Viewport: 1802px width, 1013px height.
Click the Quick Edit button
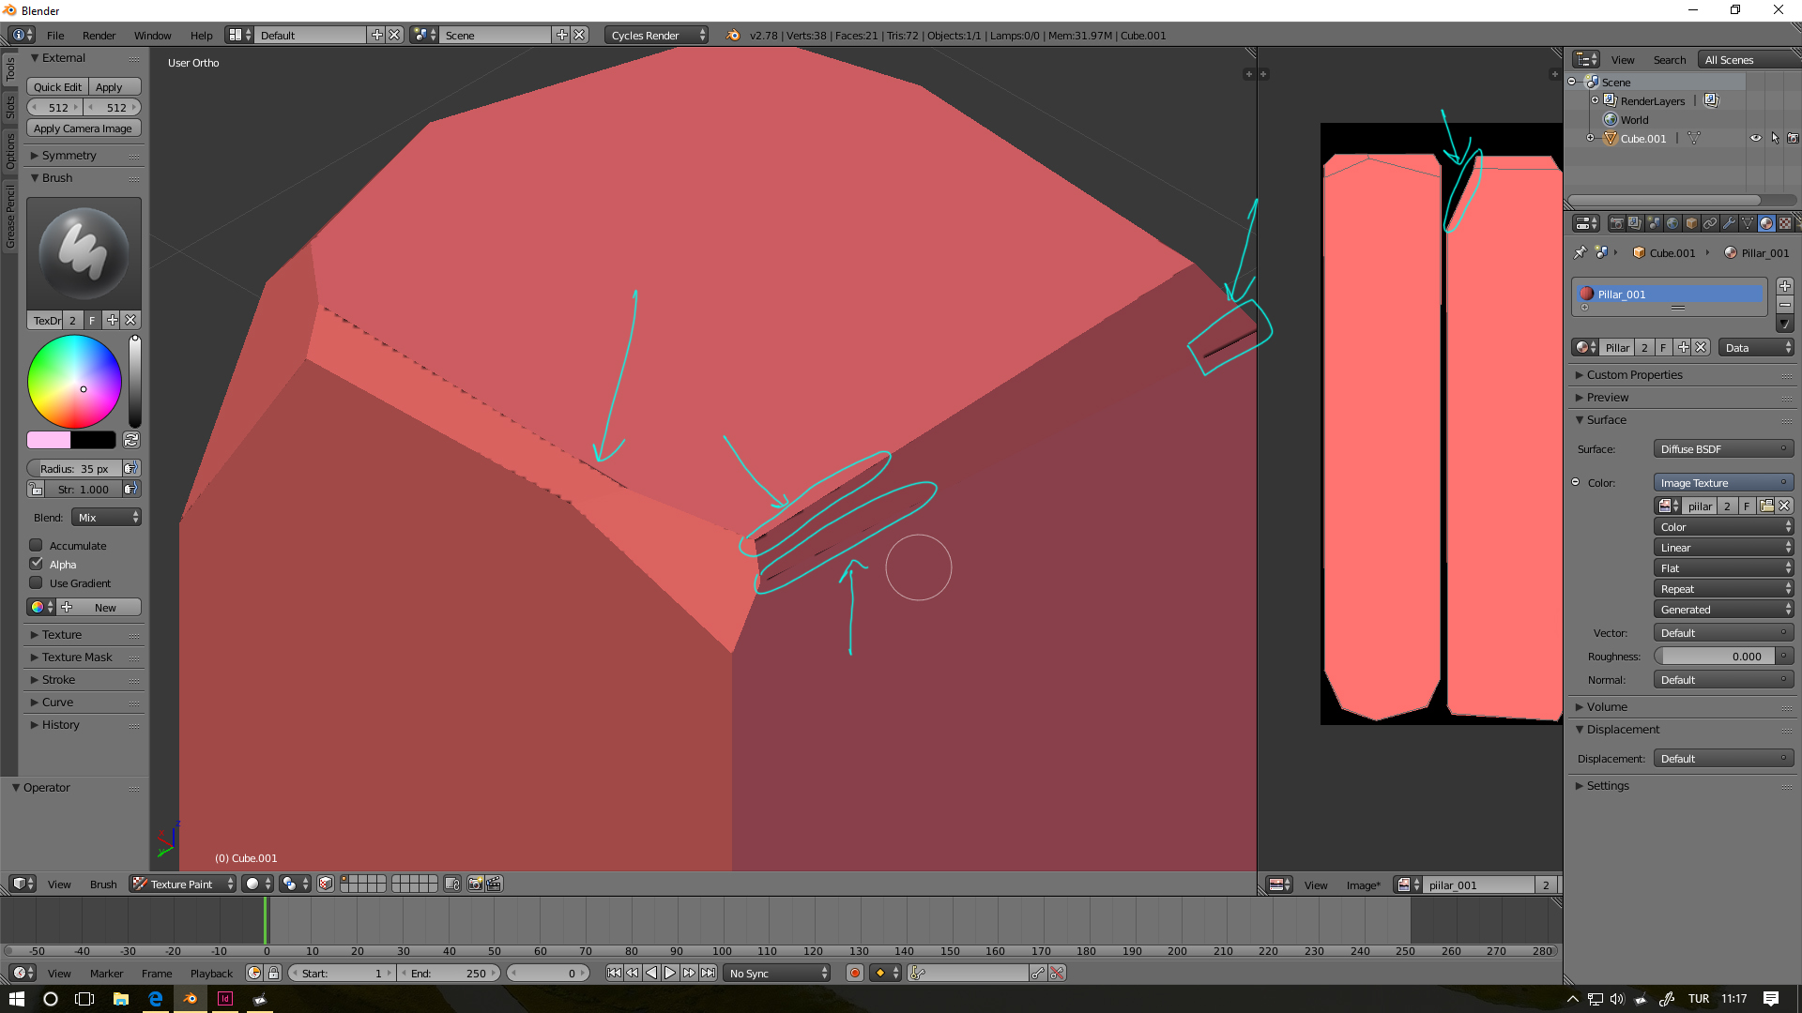click(x=57, y=87)
